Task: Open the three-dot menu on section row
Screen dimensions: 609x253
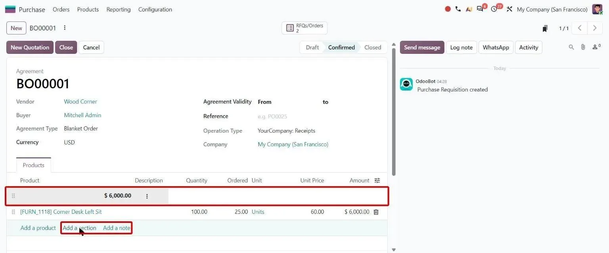Action: [147, 196]
